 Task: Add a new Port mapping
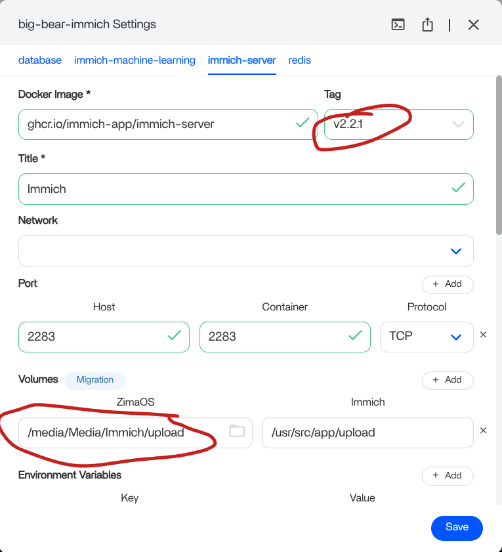coord(447,284)
